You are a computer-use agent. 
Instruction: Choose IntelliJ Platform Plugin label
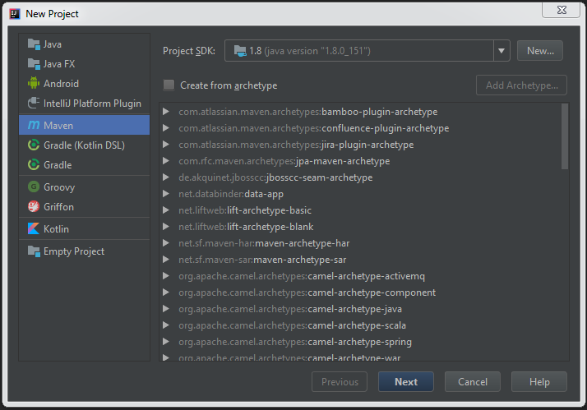pos(92,104)
